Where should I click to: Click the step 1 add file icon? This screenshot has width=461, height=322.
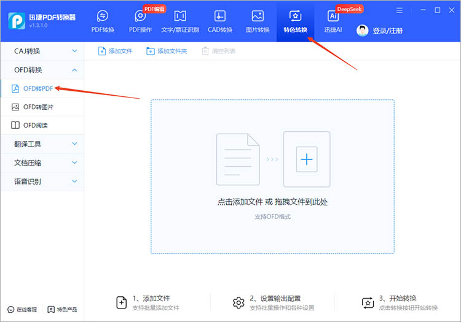122,302
